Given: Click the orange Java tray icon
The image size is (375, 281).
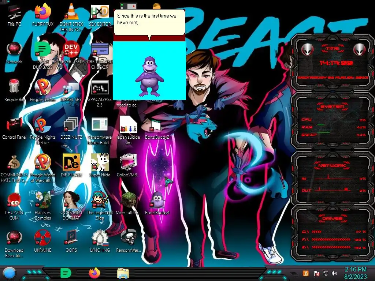Looking at the screenshot, I should (306, 273).
